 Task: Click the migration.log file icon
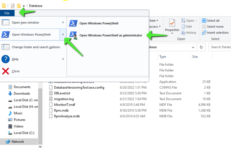coord(51,99)
